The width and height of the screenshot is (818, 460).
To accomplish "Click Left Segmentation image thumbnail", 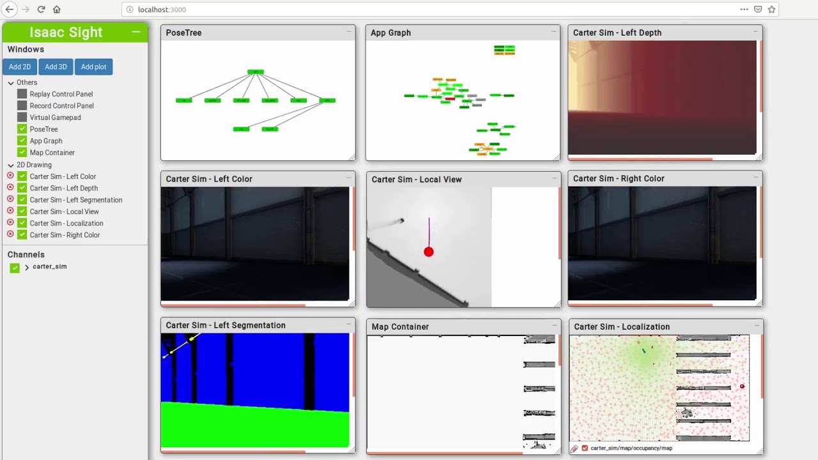I will pyautogui.click(x=255, y=390).
